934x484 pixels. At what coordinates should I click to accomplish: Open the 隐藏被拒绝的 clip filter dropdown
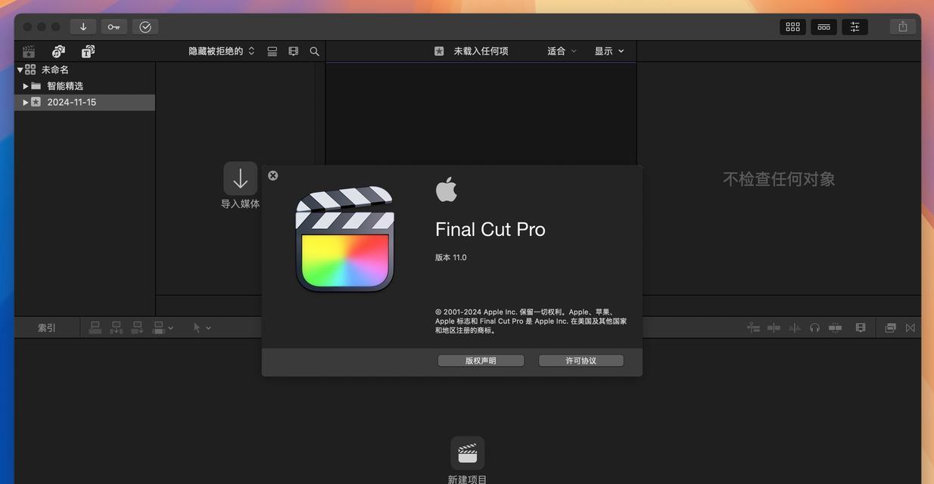tap(222, 51)
